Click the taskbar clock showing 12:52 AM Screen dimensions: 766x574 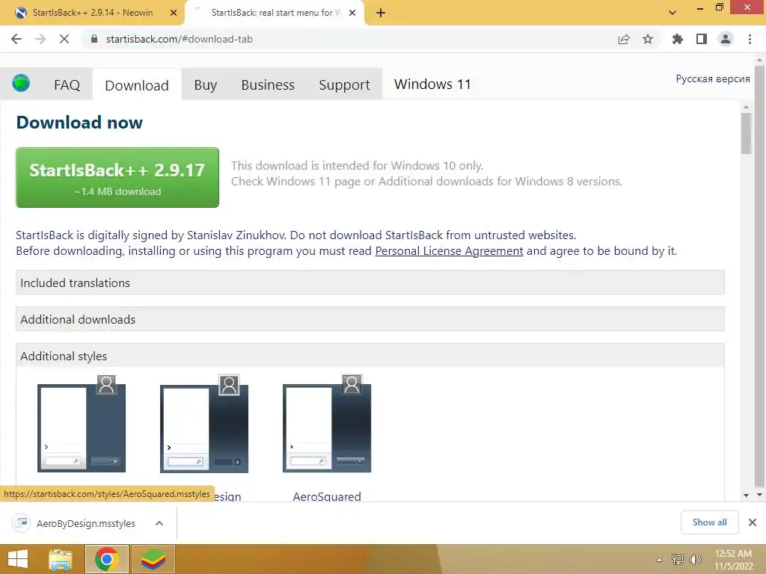[733, 559]
